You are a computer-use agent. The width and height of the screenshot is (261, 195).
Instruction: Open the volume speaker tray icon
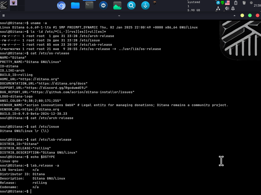[x=227, y=8]
